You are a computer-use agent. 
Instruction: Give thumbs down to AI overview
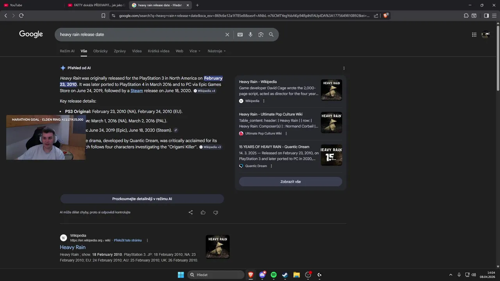(x=216, y=212)
